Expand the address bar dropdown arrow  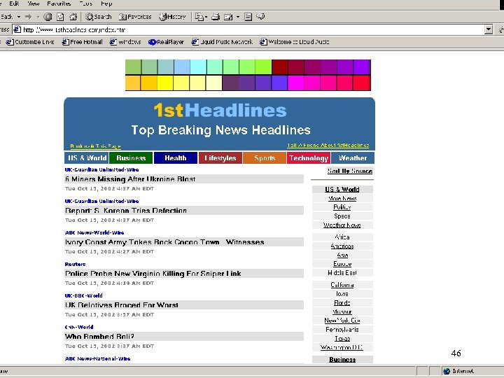click(489, 29)
